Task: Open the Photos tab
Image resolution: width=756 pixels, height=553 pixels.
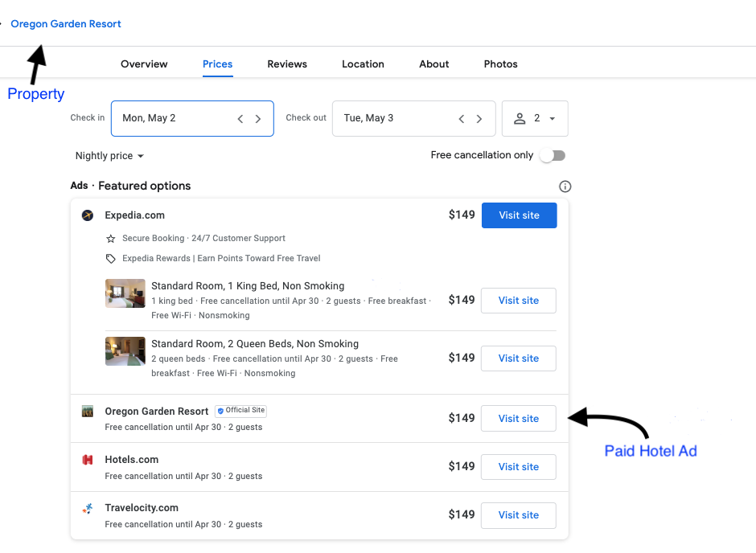Action: (x=500, y=64)
